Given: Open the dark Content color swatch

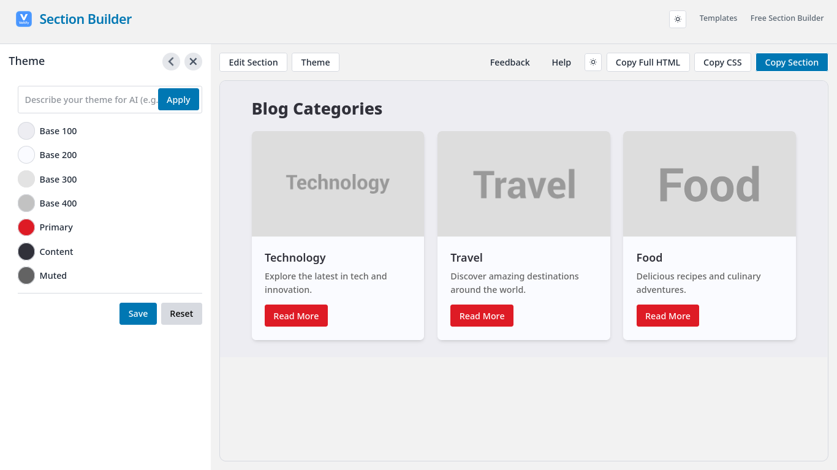Looking at the screenshot, I should point(26,252).
